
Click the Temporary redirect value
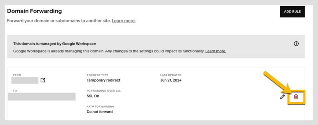click(103, 80)
